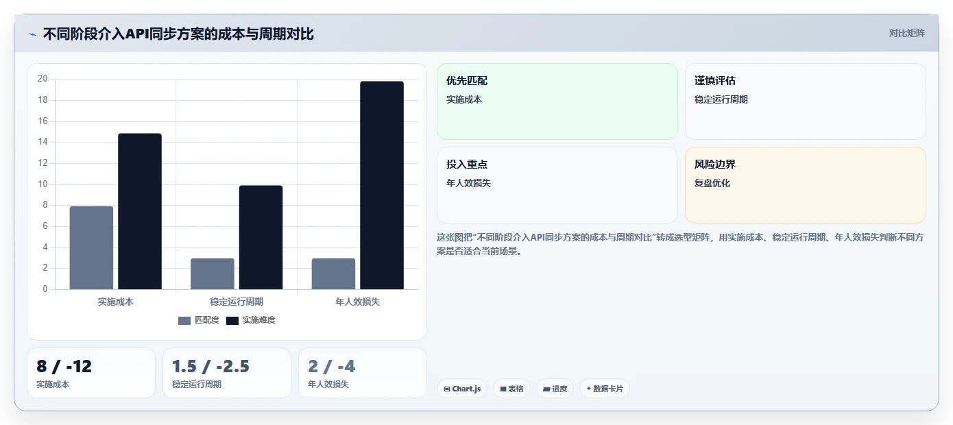The image size is (953, 425).
Task: Open the 谨慎评估 matrix card
Action: click(x=806, y=101)
